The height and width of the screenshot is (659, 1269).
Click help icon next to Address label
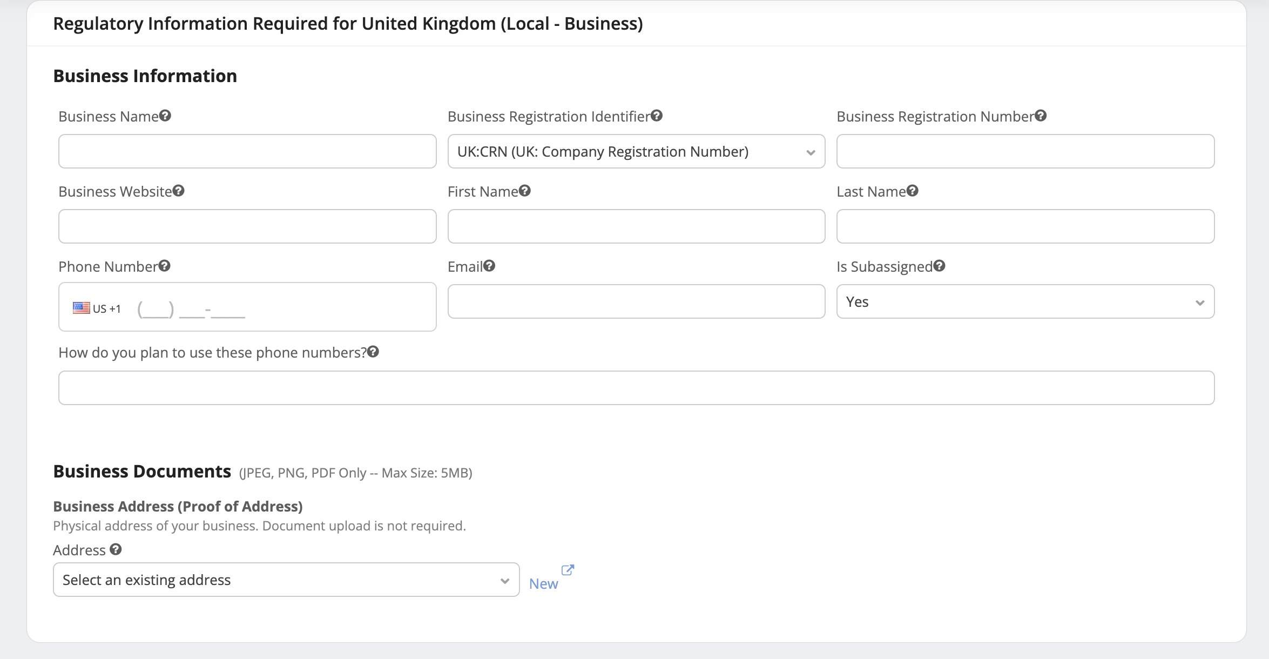pos(116,549)
